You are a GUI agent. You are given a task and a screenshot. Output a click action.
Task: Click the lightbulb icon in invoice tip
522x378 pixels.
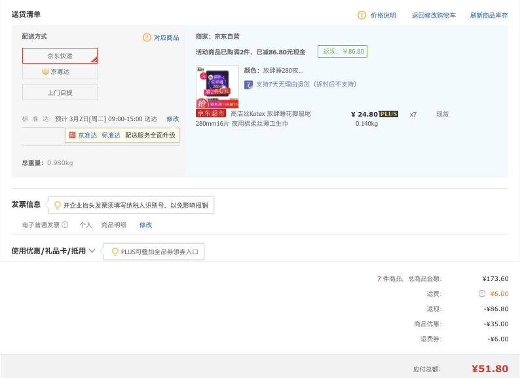[x=58, y=205]
